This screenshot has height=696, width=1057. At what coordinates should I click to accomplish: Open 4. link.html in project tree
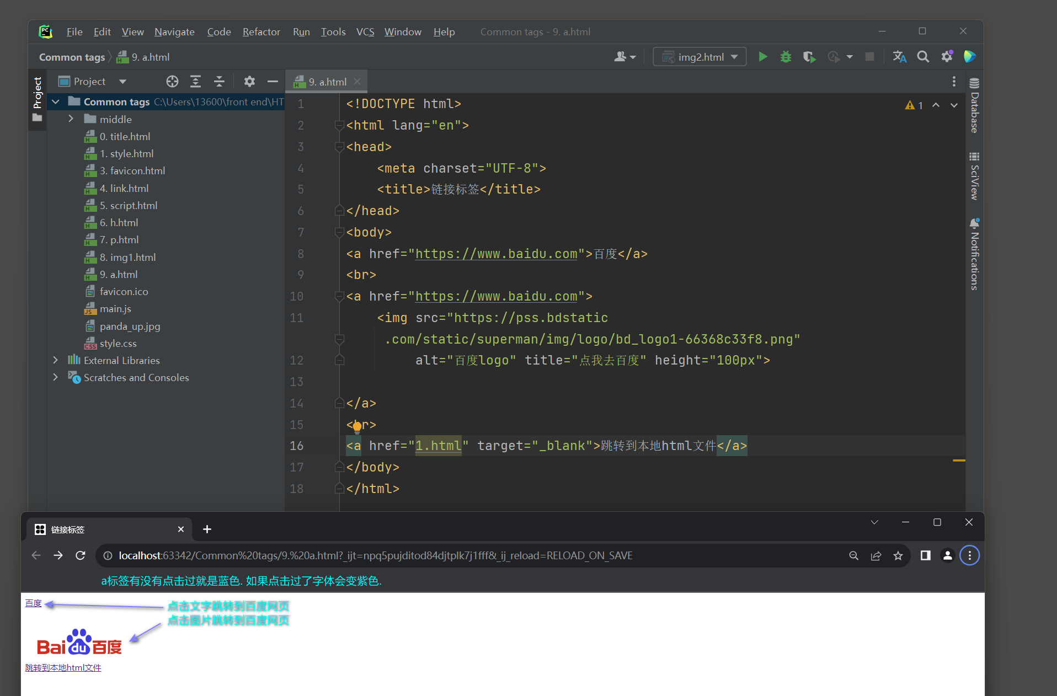[124, 188]
